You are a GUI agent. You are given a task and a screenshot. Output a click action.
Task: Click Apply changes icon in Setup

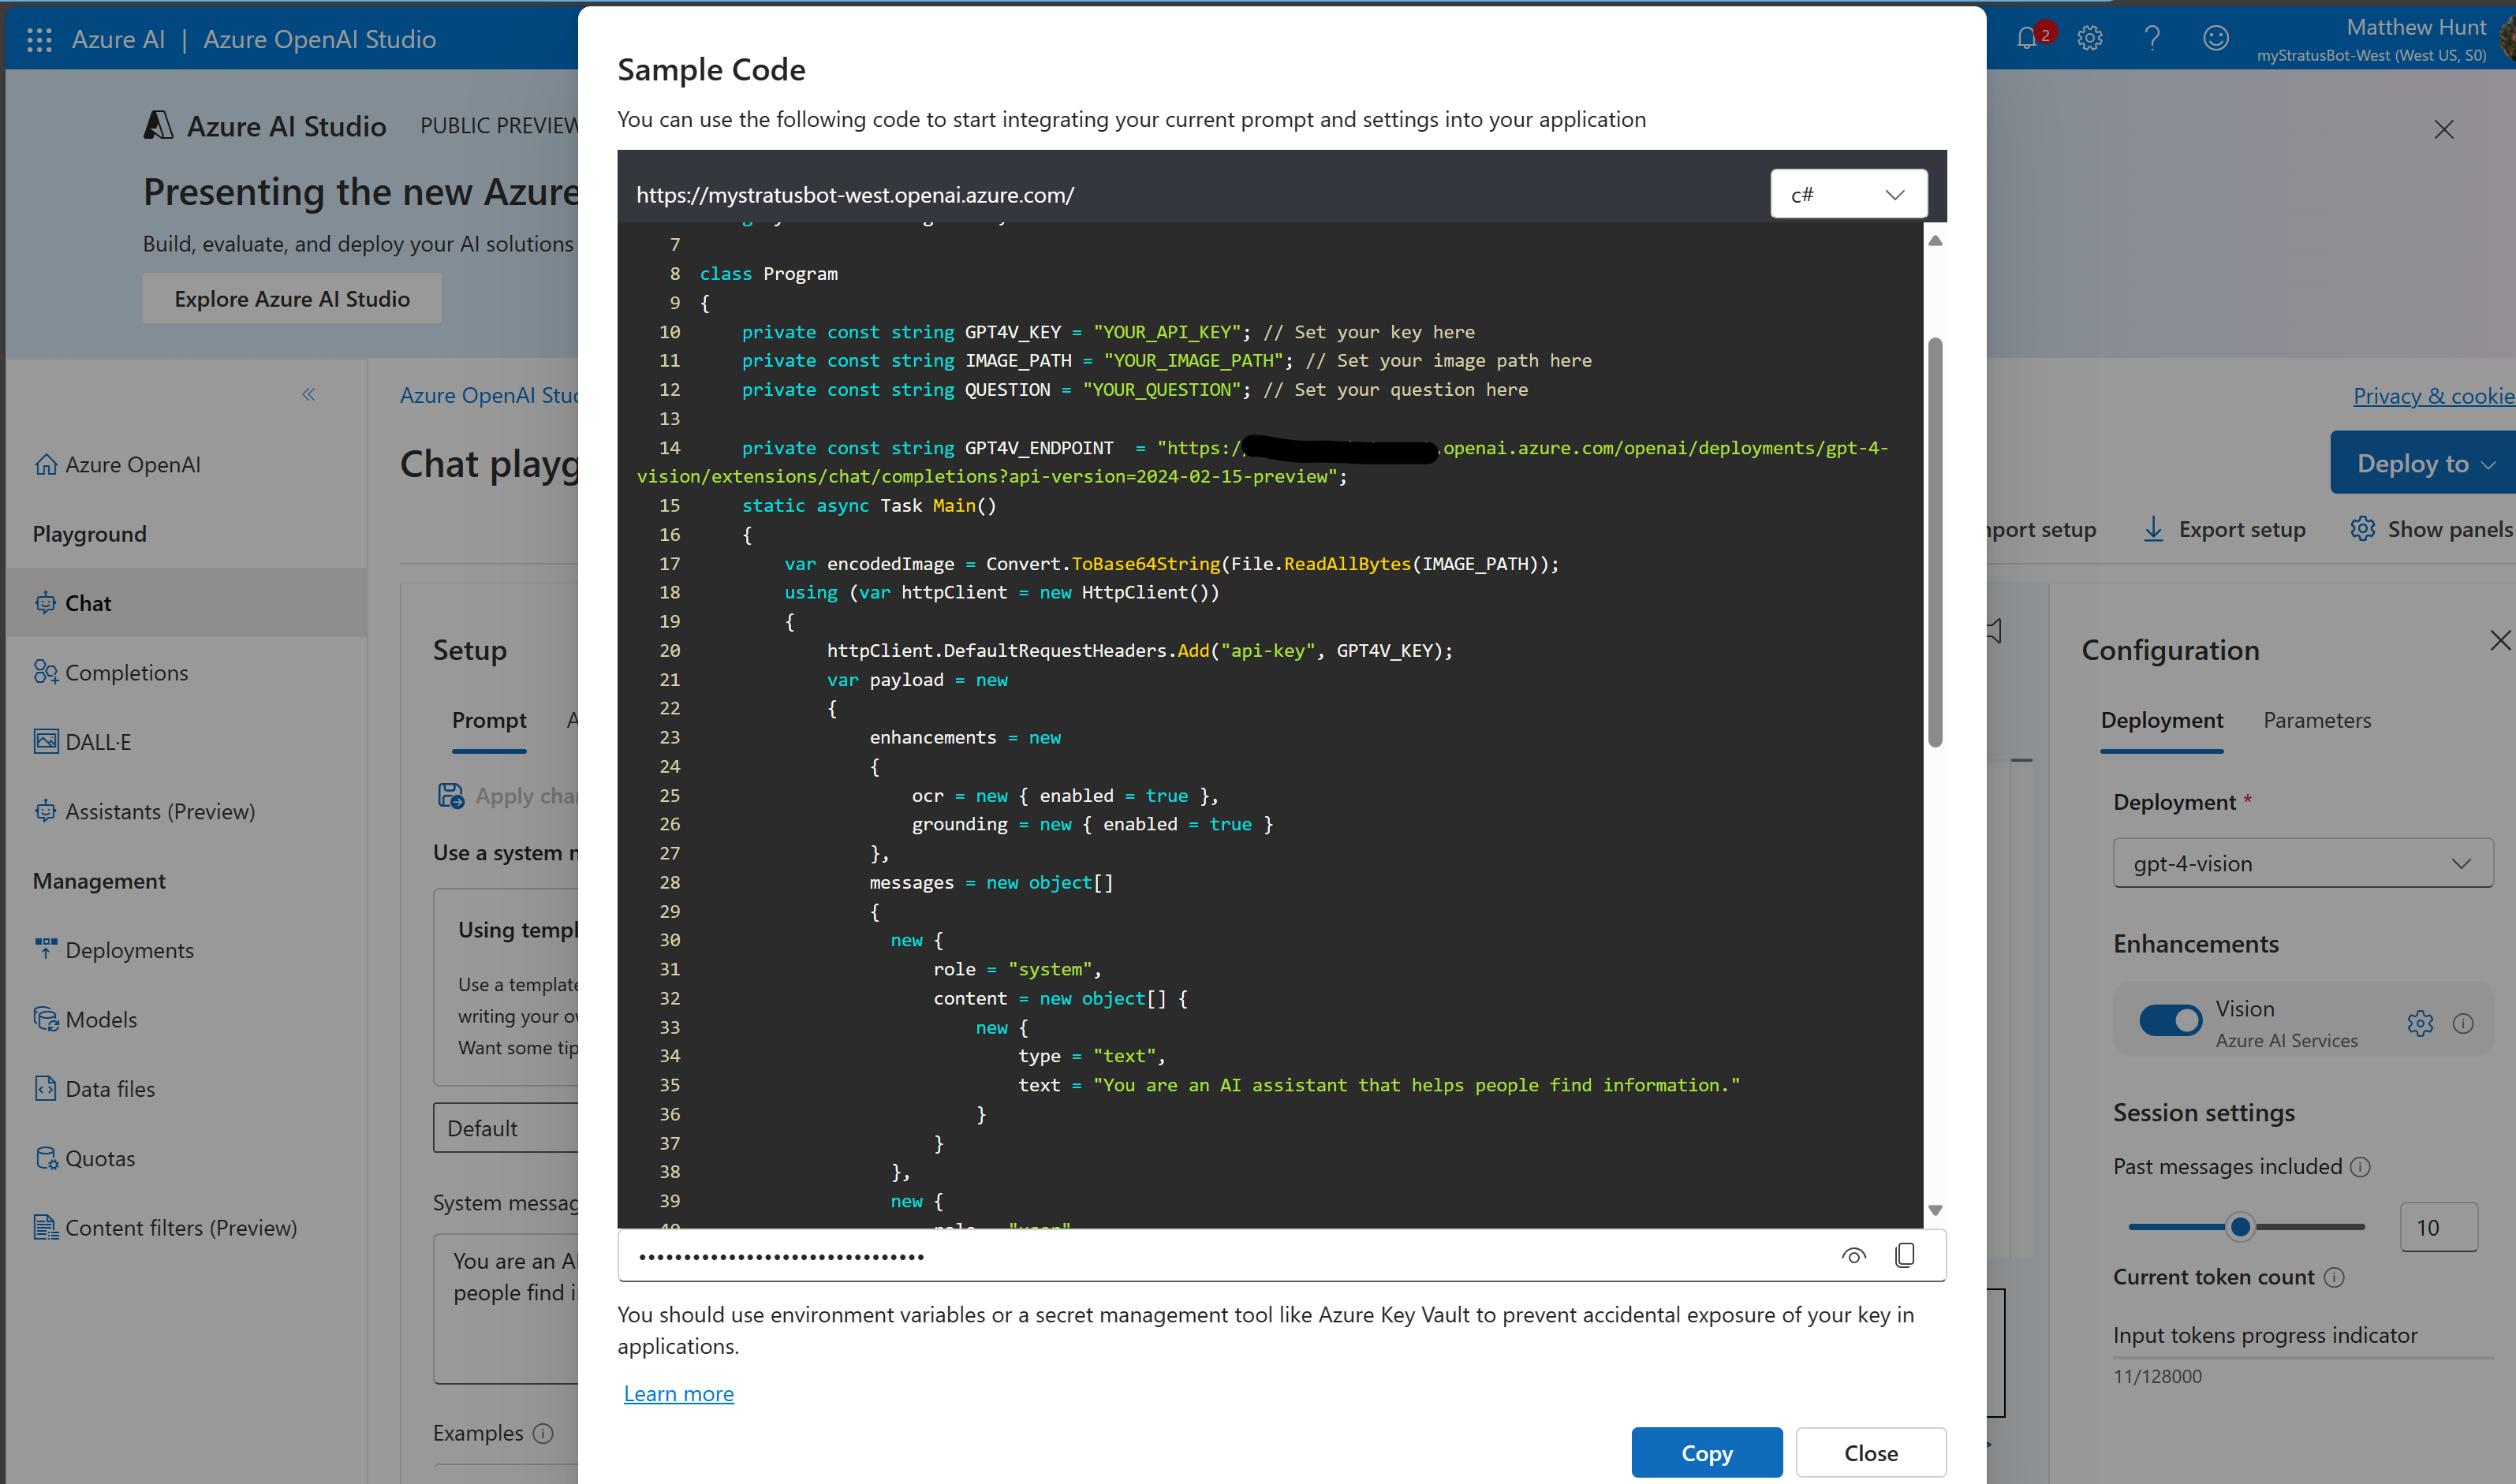[451, 796]
